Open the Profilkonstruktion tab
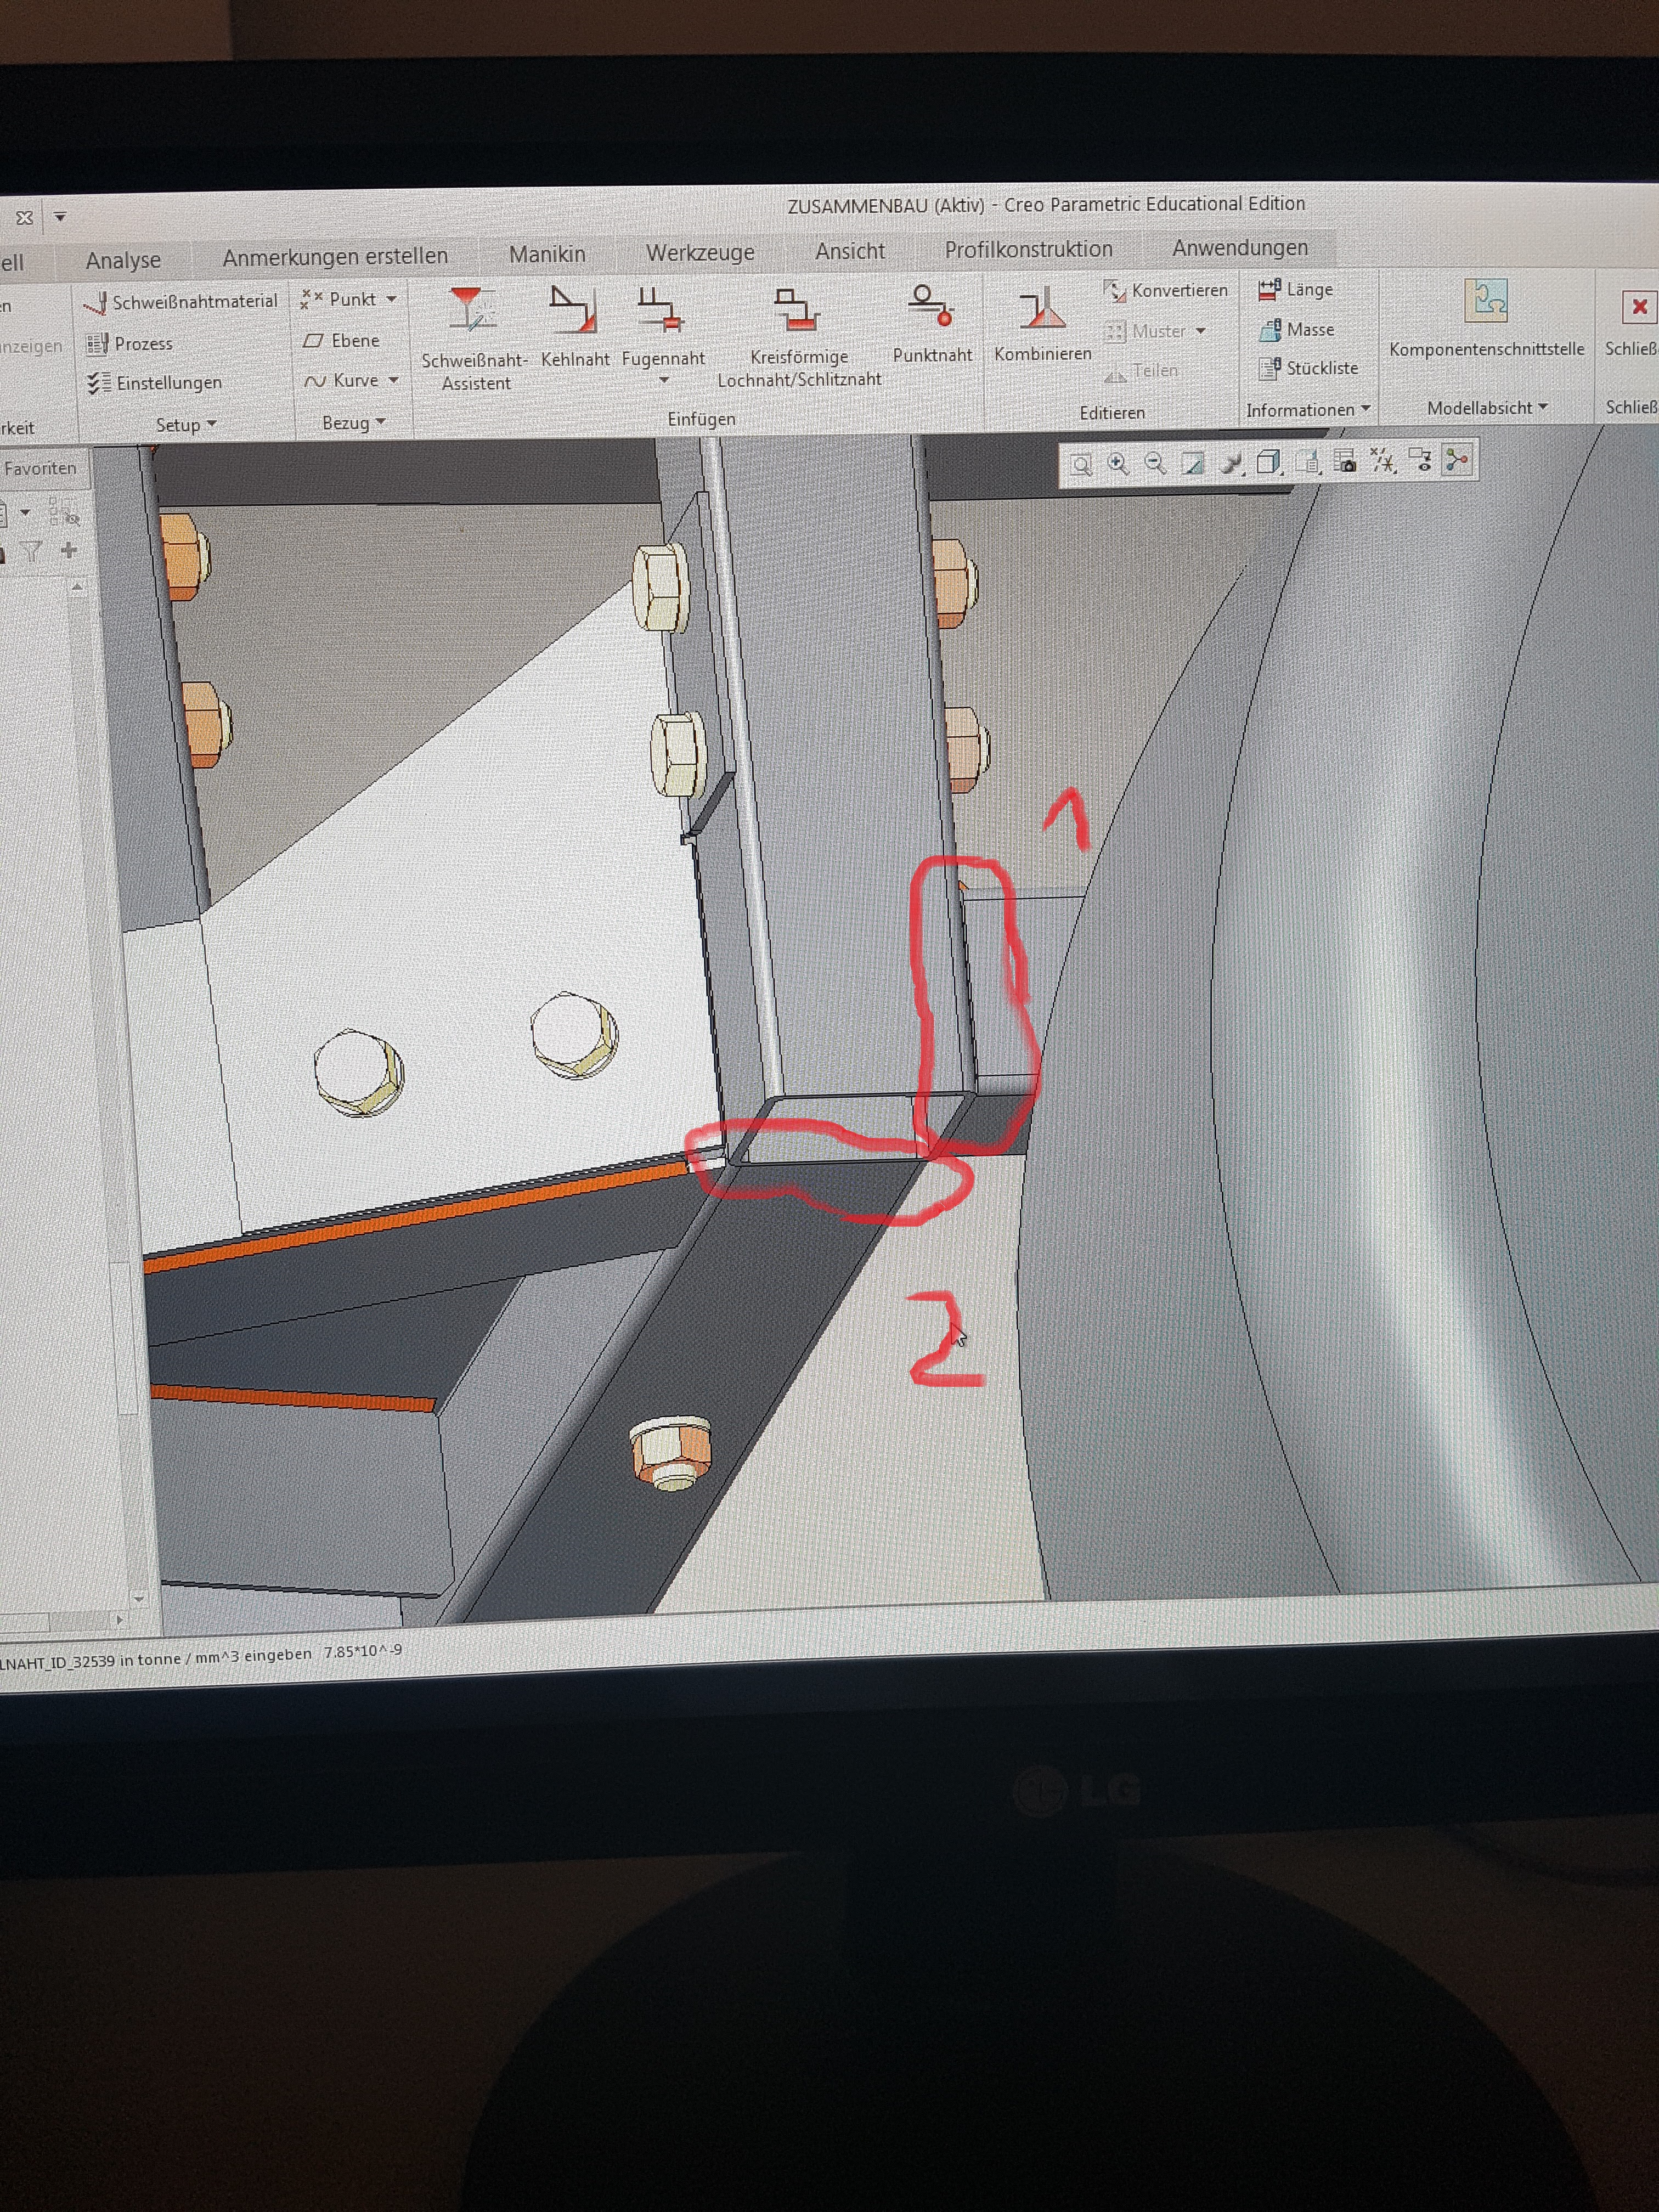Screen dimensions: 1659x2212 coord(1029,249)
